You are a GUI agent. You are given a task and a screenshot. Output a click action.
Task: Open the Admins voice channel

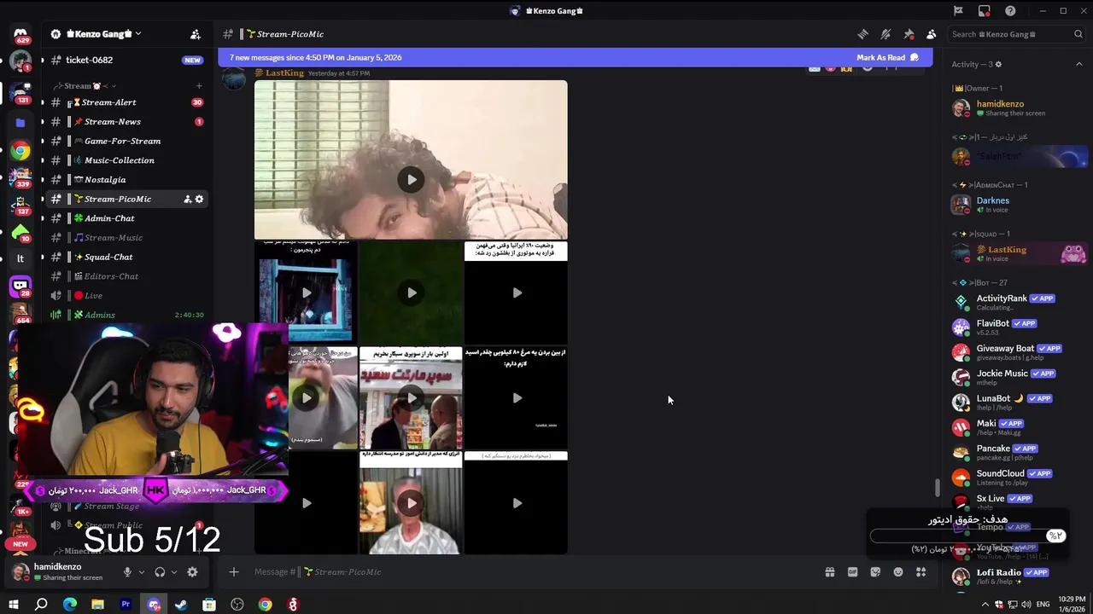point(126,315)
